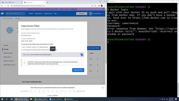Open the options menu for the second token row
The image size is (179, 101).
[x=98, y=65]
